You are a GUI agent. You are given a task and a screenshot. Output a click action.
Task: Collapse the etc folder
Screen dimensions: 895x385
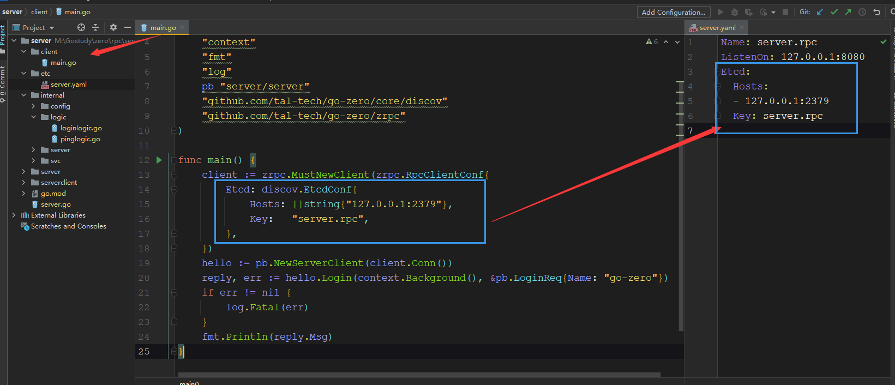pos(24,73)
